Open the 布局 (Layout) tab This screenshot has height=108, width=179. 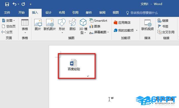62,12
